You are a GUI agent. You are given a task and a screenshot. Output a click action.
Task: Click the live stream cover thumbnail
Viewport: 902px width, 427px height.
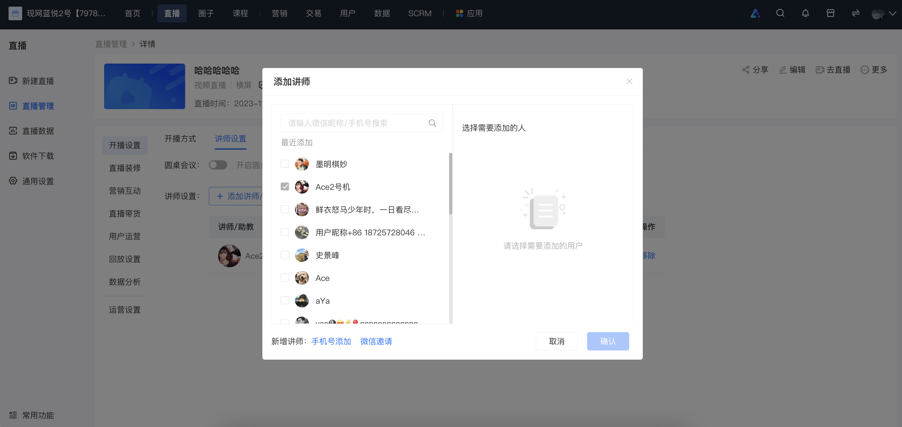(145, 86)
